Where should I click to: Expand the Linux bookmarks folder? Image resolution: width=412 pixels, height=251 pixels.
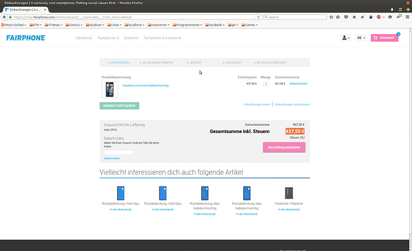114,25
